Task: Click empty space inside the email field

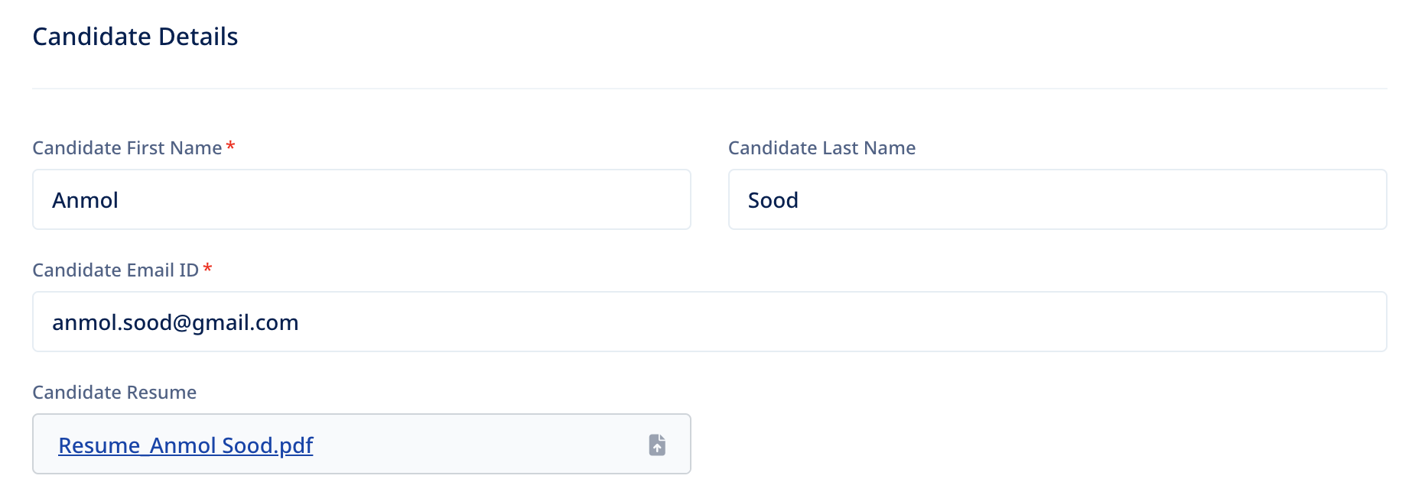Action: click(x=841, y=322)
